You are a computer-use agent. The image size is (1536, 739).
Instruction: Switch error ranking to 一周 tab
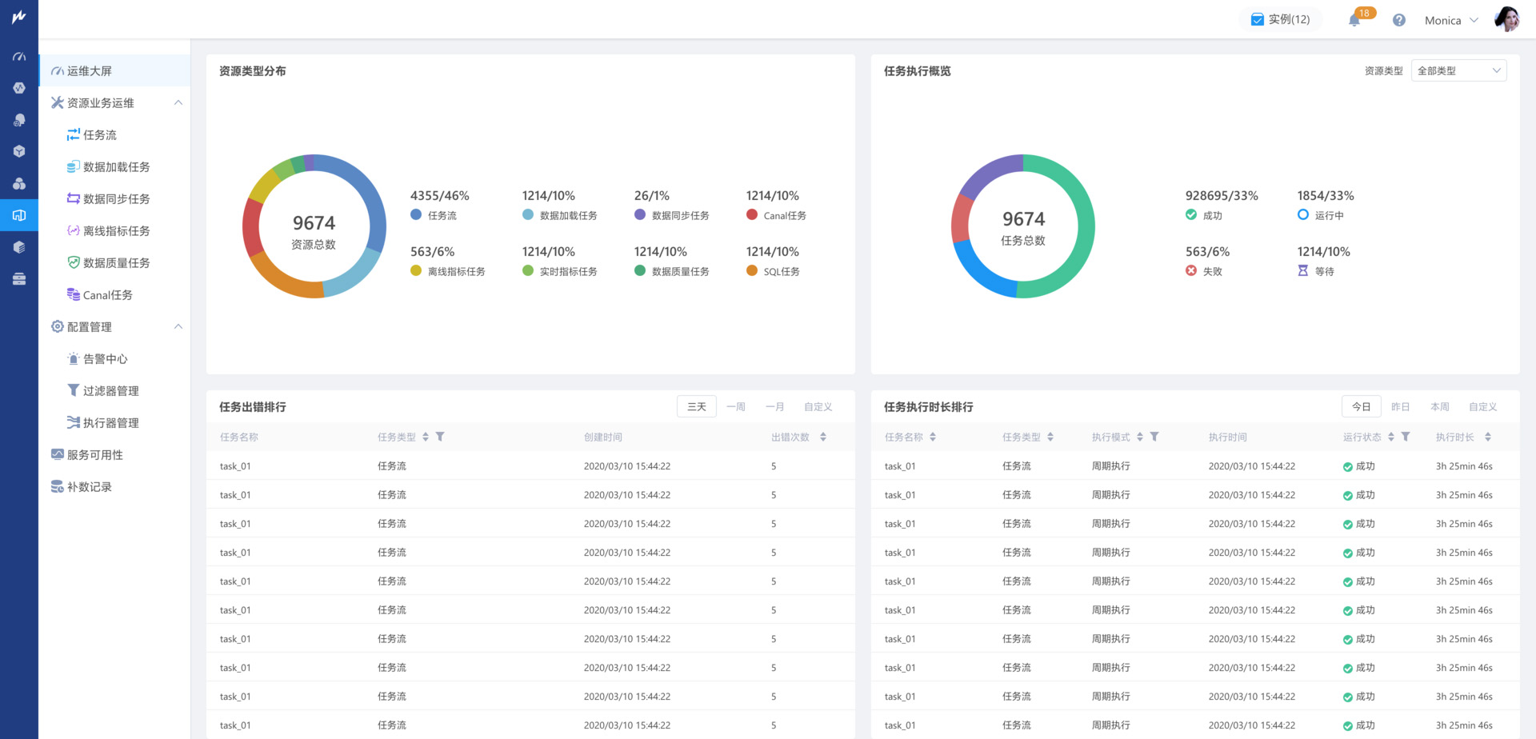pos(736,407)
